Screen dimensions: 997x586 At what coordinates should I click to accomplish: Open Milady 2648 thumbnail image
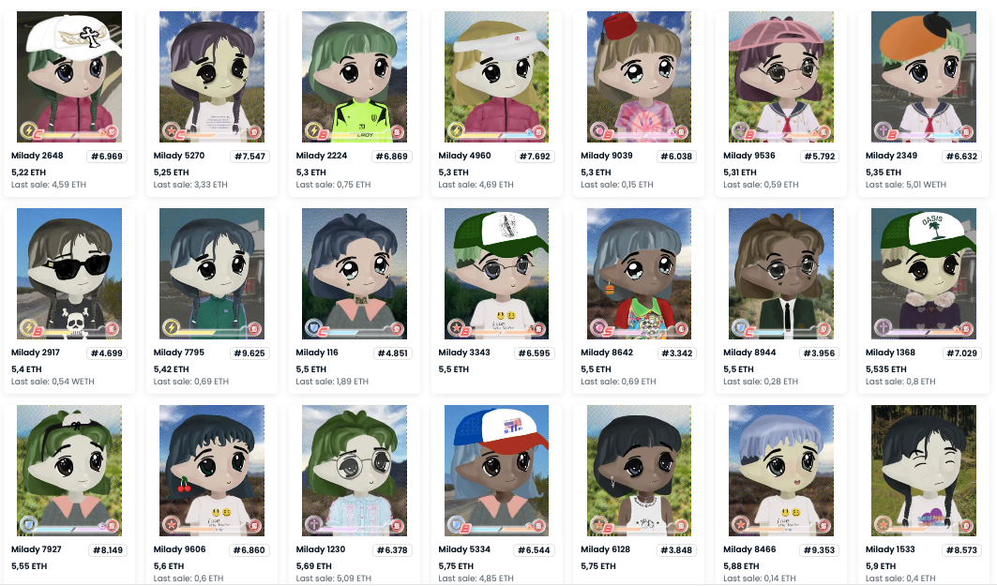[69, 77]
